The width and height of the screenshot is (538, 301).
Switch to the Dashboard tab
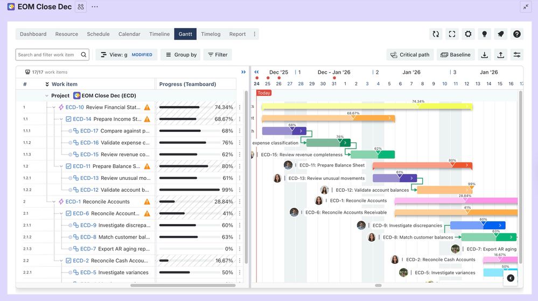(x=33, y=34)
